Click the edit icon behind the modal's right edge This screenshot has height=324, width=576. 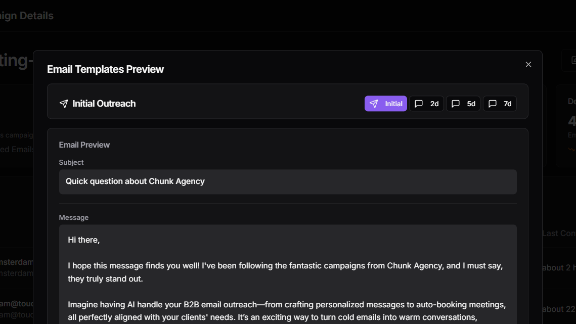[573, 61]
